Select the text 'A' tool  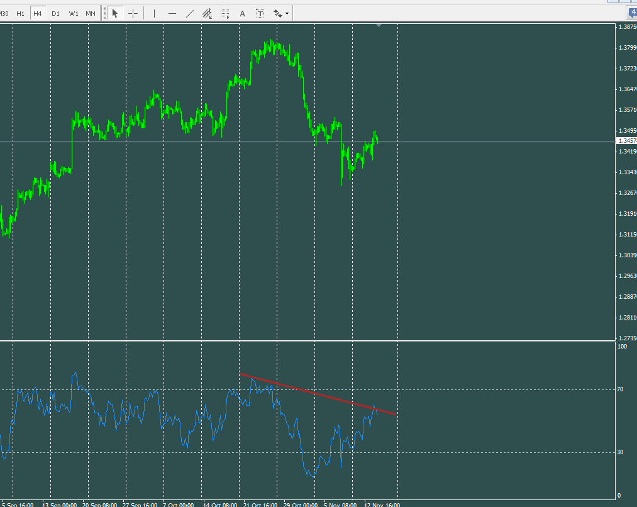[x=243, y=13]
